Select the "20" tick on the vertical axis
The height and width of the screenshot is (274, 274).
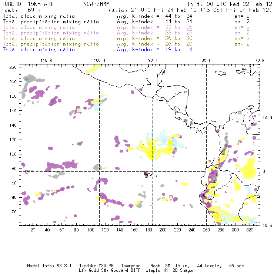tap(14, 212)
